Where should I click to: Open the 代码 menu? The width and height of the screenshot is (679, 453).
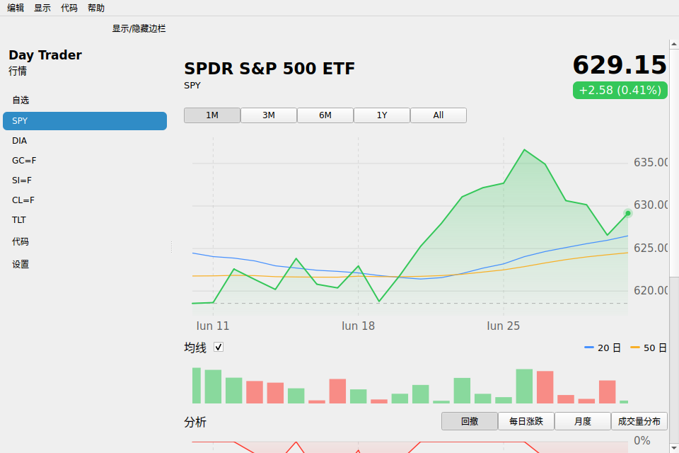[69, 8]
